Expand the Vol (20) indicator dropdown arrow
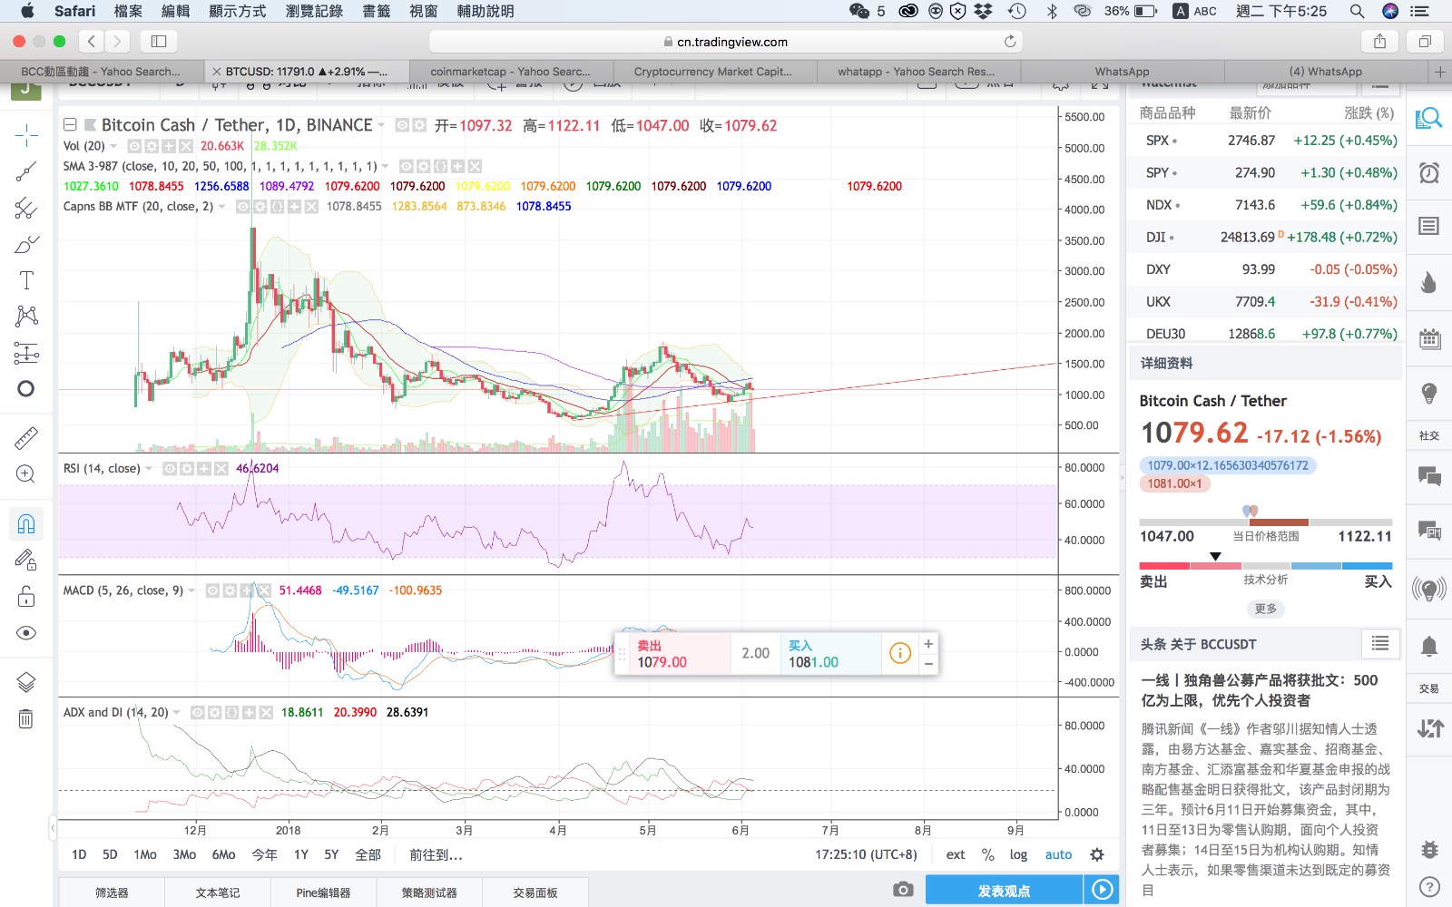The width and height of the screenshot is (1452, 907). coord(113,146)
